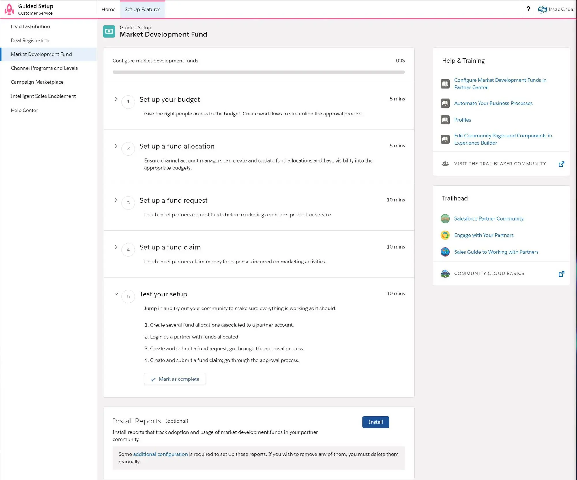This screenshot has width=577, height=480.
Task: Open Automate Your Business Processes link
Action: point(493,103)
